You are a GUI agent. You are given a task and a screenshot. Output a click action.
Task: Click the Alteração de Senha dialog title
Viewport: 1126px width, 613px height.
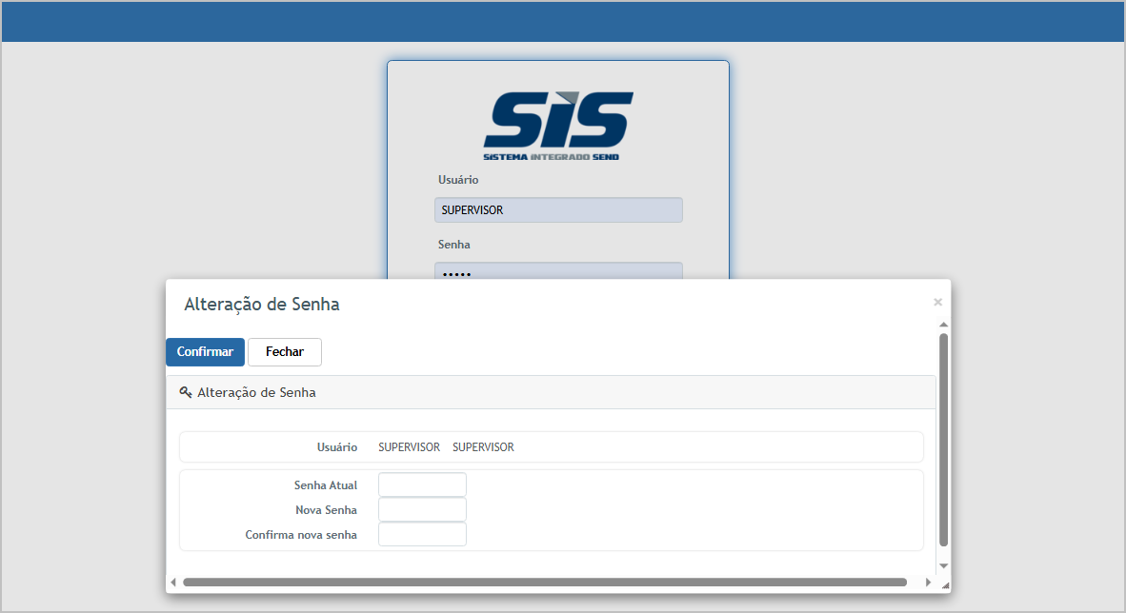pos(262,305)
